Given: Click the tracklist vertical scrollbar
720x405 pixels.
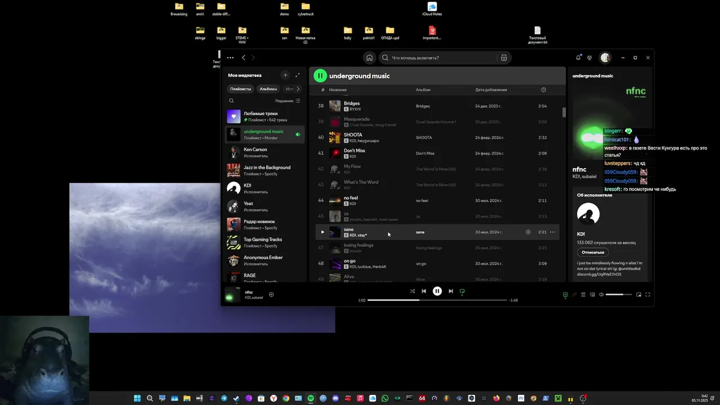Looking at the screenshot, I should [564, 112].
